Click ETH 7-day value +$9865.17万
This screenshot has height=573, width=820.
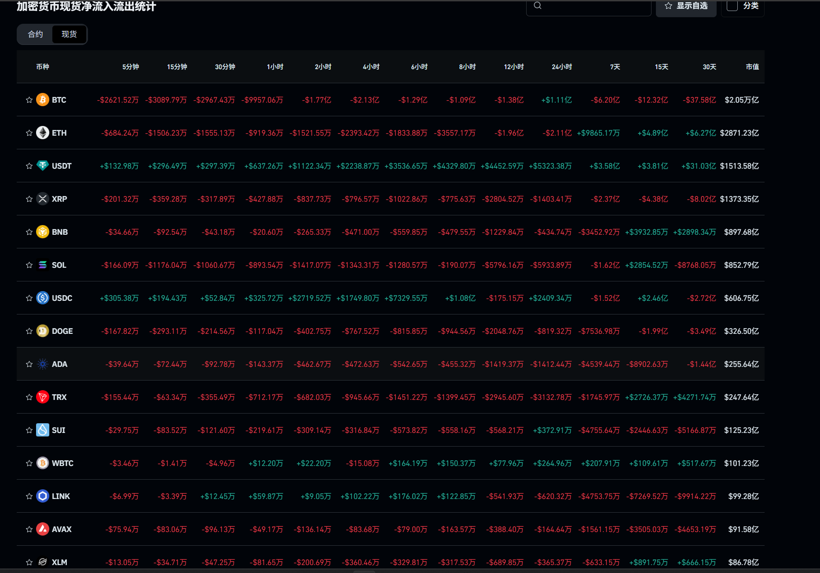(x=598, y=133)
